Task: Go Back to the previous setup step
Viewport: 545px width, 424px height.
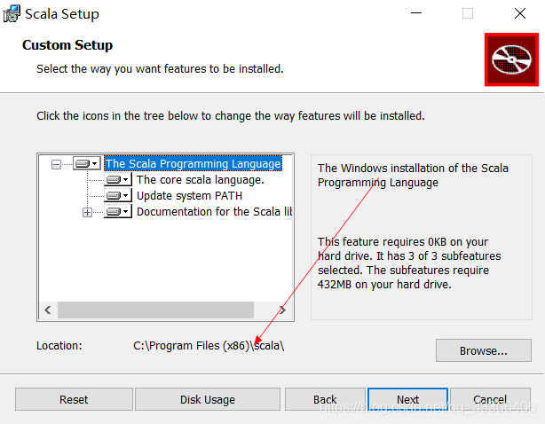Action: [325, 399]
